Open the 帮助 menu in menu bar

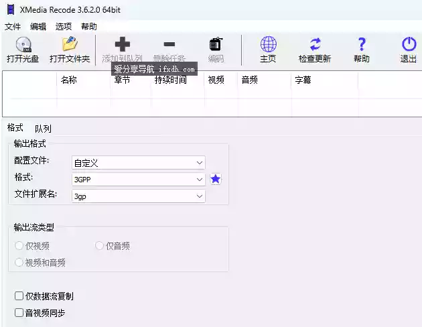point(89,27)
